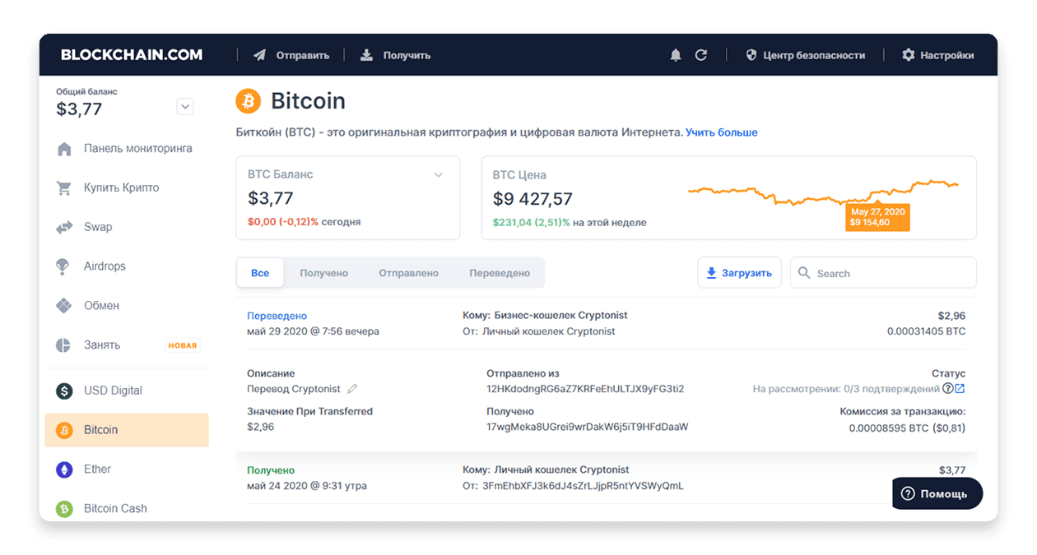
Task: Click the refresh arrow icon
Action: coord(701,55)
